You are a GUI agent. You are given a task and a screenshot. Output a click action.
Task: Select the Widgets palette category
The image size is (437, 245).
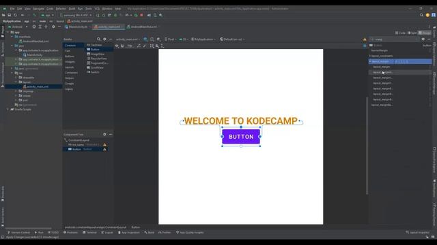tap(70, 62)
